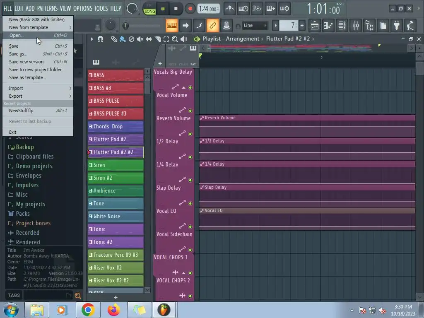
Task: Open the Flutter Pad #2 #2 breadcrumb
Action: coord(288,39)
